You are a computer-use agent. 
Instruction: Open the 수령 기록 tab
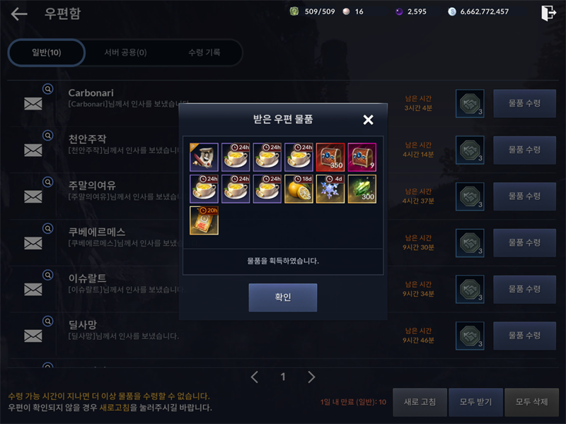(204, 52)
